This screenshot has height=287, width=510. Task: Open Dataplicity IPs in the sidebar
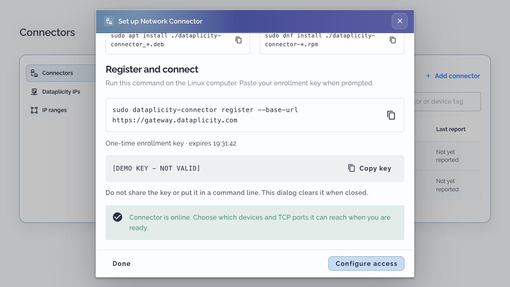(x=61, y=92)
